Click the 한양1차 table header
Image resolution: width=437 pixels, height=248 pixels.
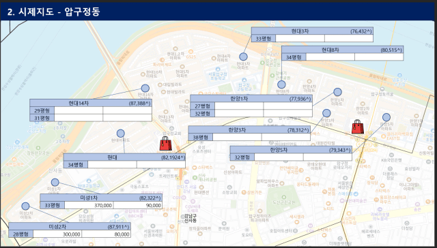[251, 99]
